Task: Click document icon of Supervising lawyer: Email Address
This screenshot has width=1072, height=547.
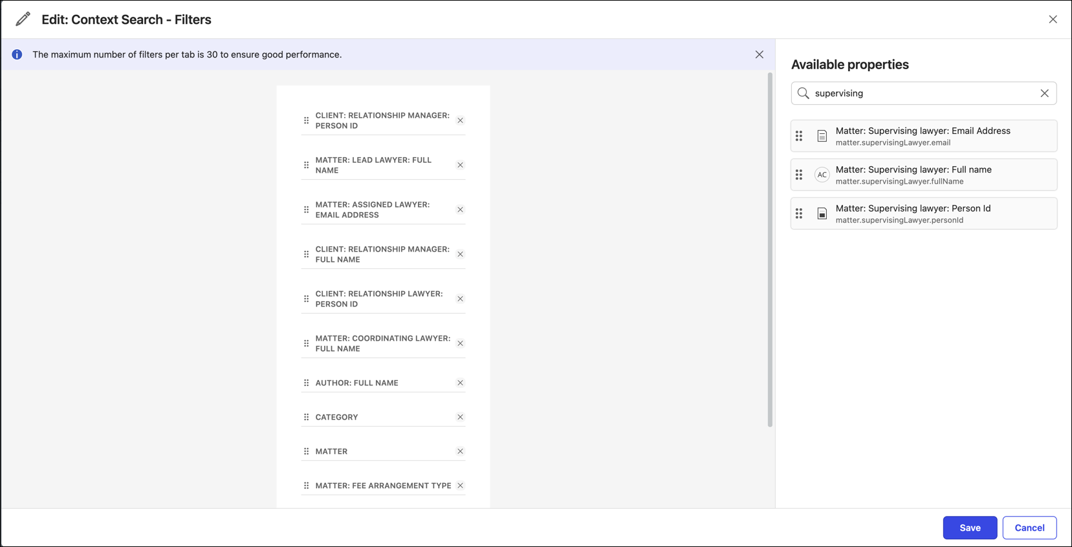Action: 822,136
